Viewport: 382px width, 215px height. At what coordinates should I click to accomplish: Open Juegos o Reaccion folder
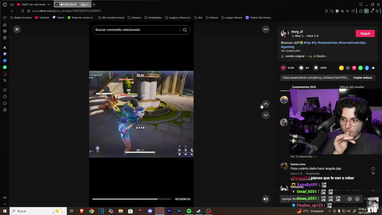tap(178, 18)
